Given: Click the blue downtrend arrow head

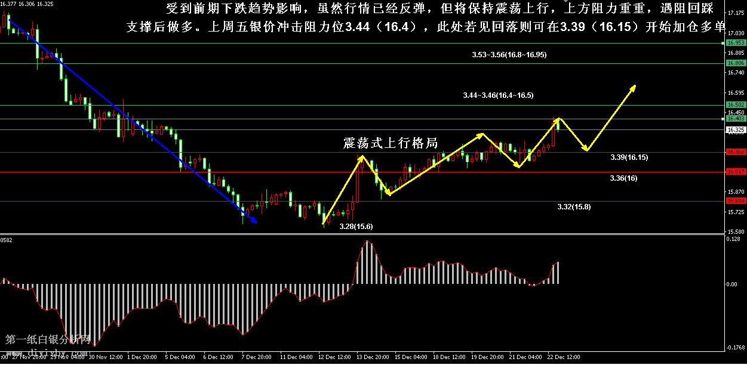Looking at the screenshot, I should [255, 222].
